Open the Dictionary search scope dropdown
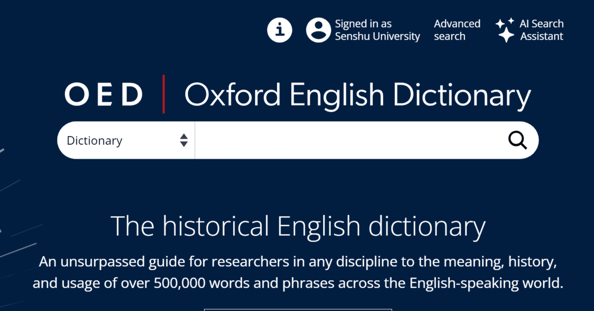Image resolution: width=594 pixels, height=311 pixels. pyautogui.click(x=126, y=140)
